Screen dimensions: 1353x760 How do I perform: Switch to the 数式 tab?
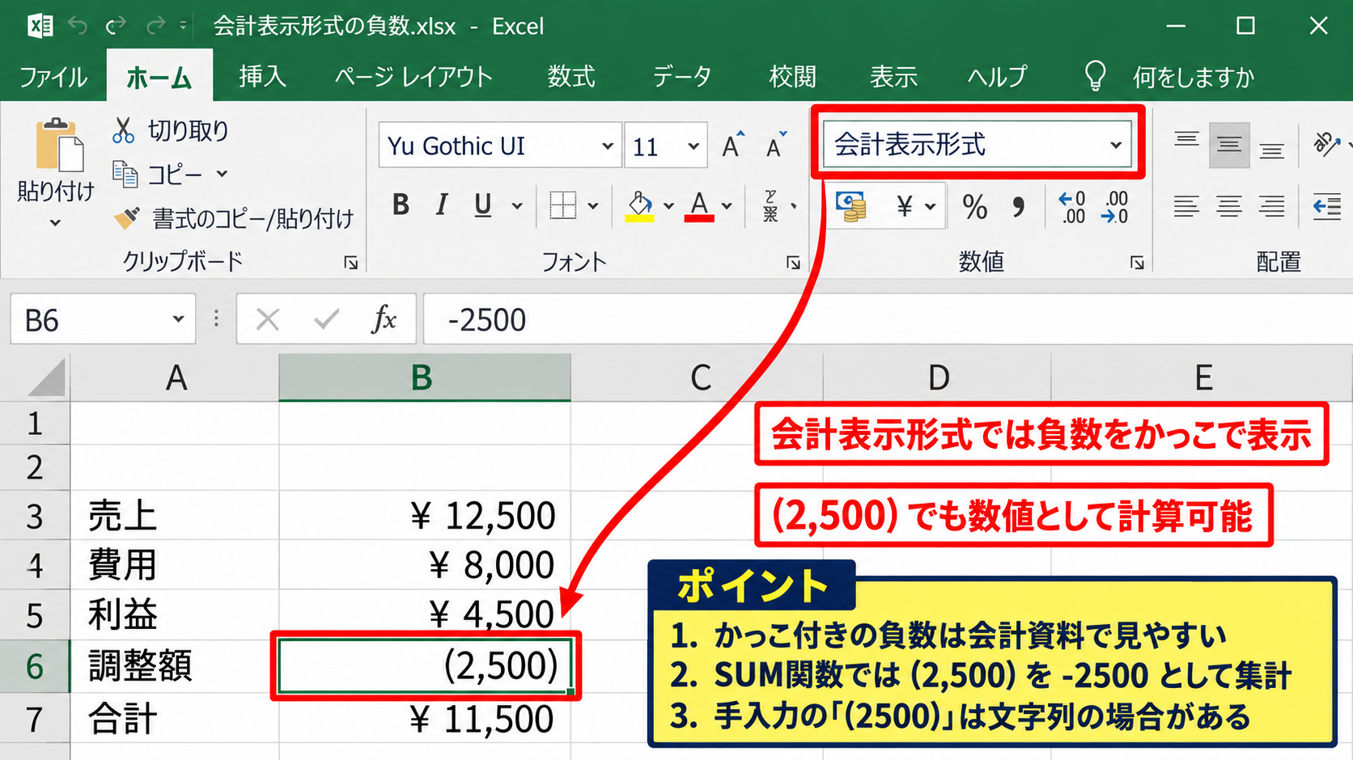pyautogui.click(x=571, y=77)
